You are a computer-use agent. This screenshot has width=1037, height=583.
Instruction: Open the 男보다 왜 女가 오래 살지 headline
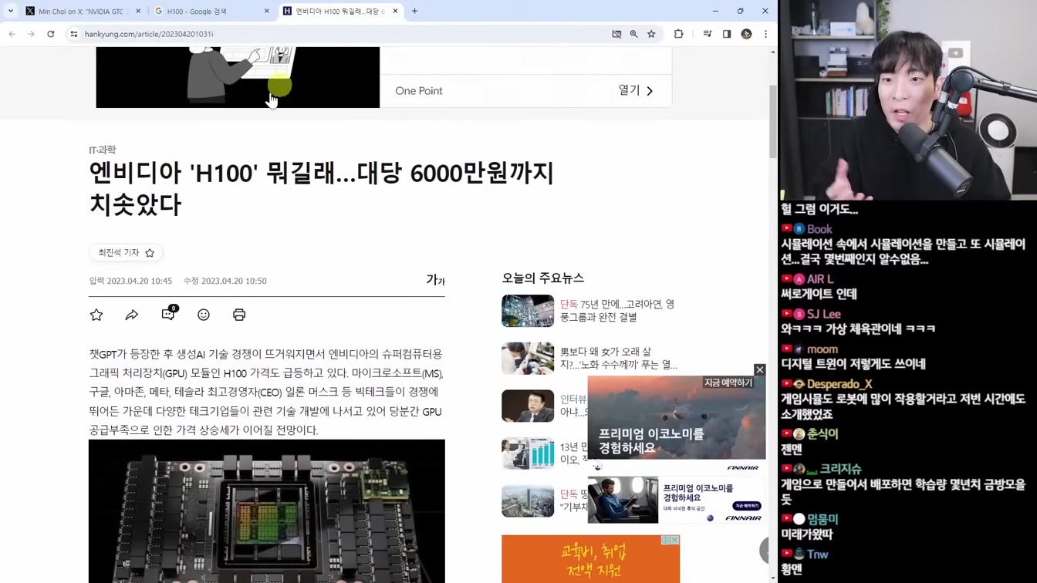[619, 359]
